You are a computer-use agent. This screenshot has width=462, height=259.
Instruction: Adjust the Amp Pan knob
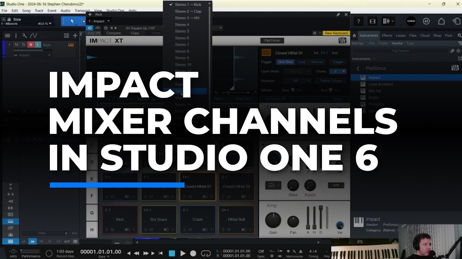(x=293, y=222)
